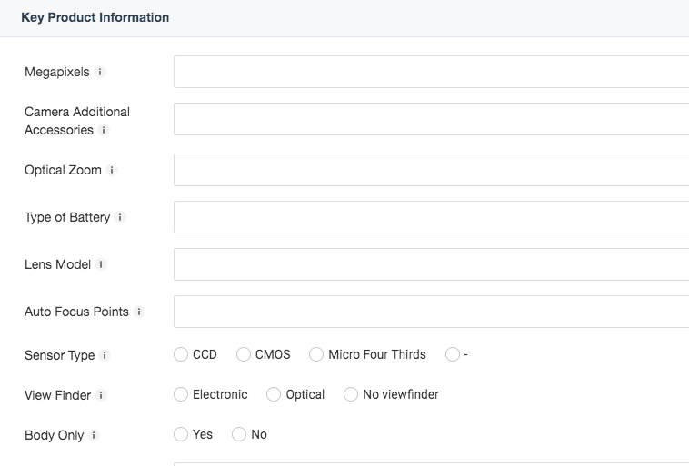The height and width of the screenshot is (466, 689).
Task: Select the CCD sensor type option
Action: [181, 355]
